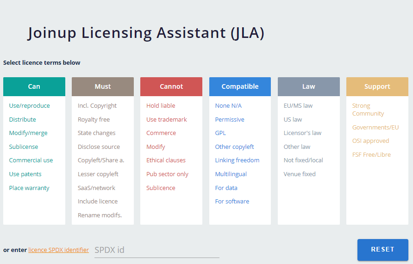The width and height of the screenshot is (413, 264).
Task: Select the For data option
Action: (226, 188)
